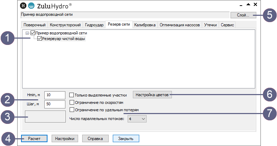Select the Оптимизация насосов tab
The width and height of the screenshot is (277, 146).
(180, 25)
